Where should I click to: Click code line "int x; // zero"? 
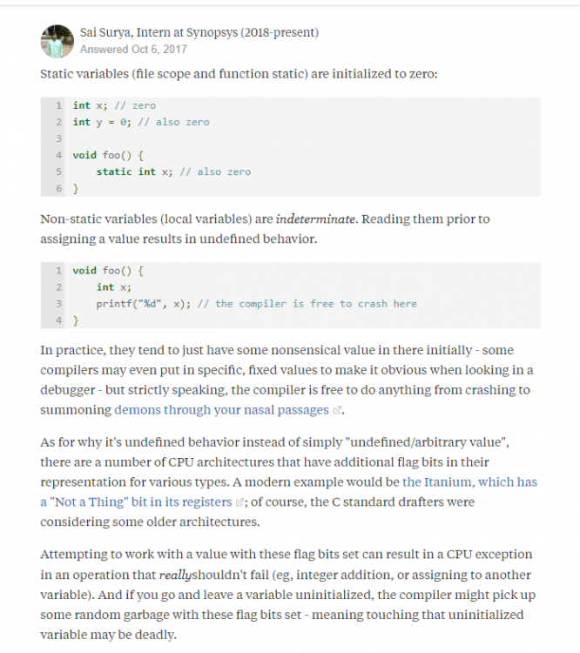(x=114, y=105)
